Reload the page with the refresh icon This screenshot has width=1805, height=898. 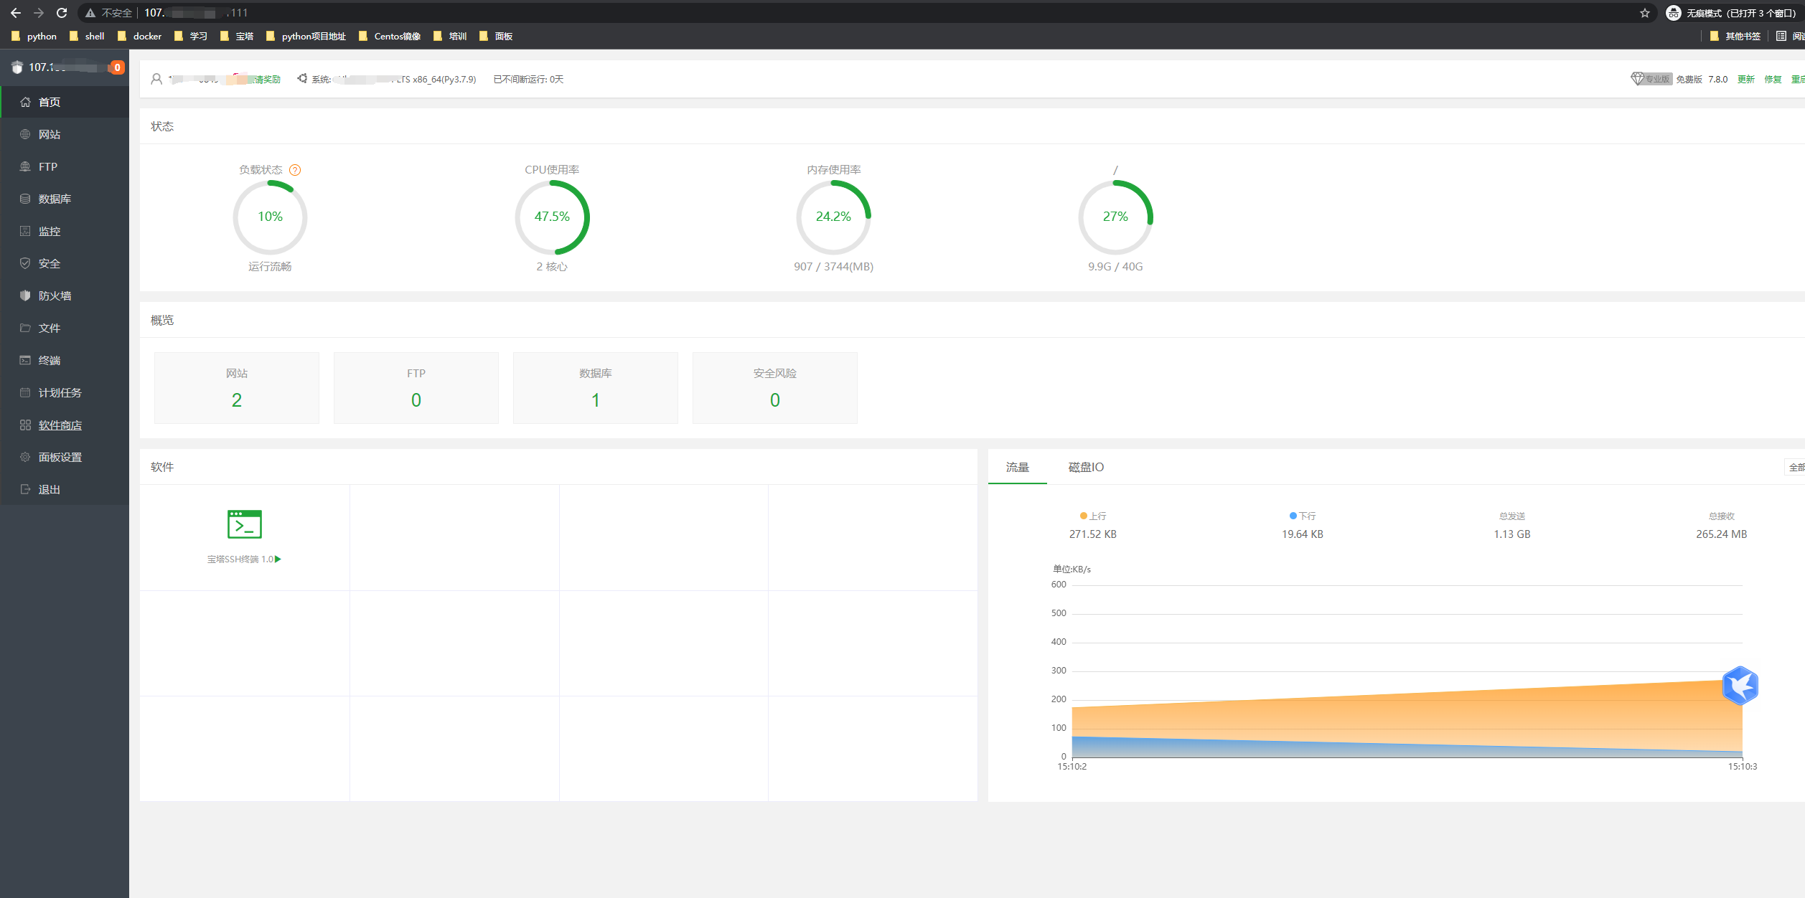62,13
